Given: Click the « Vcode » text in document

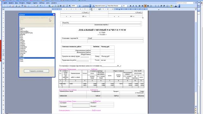Looking at the screenshot, I should pyautogui.click(x=102, y=35).
